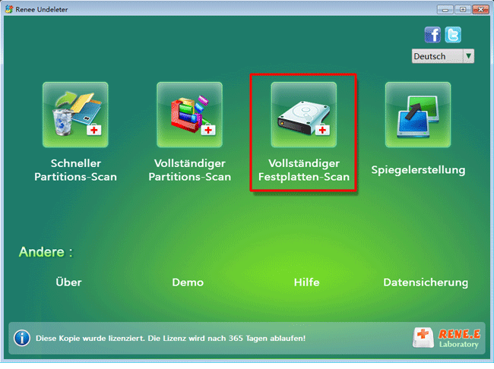This screenshot has height=369, width=494.
Task: Open Hilfe under Andere
Action: (x=306, y=282)
